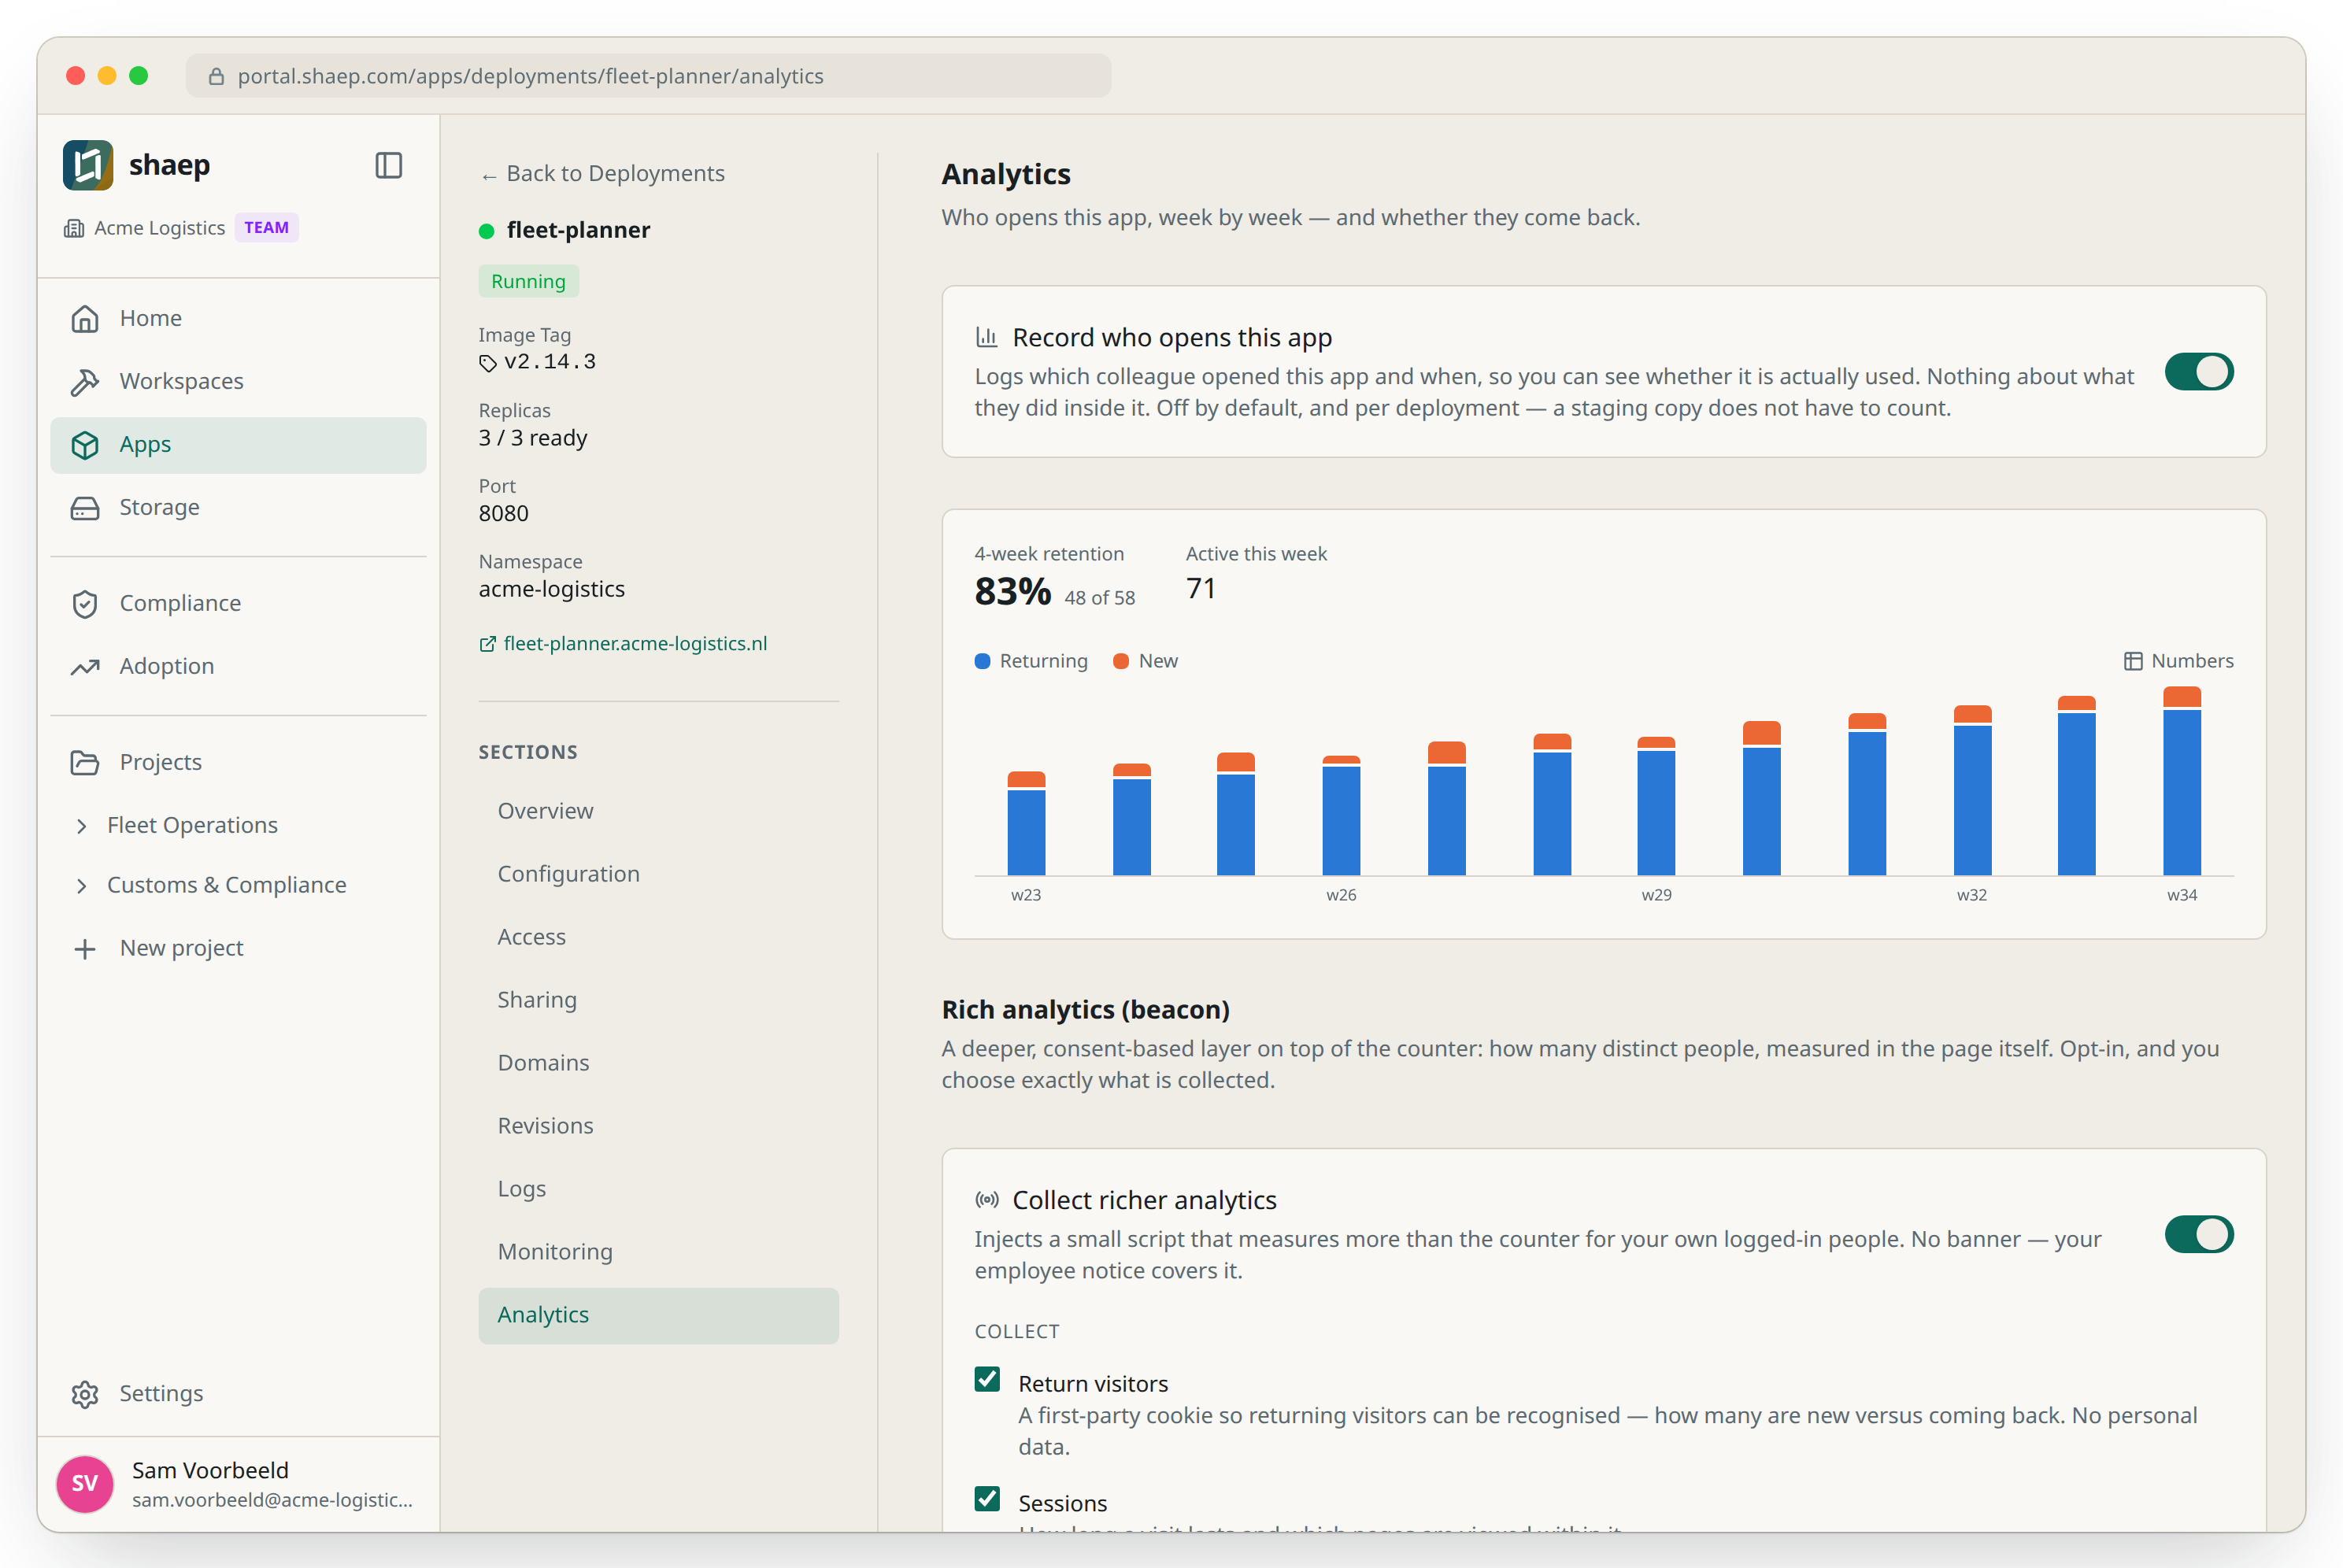The height and width of the screenshot is (1568, 2343).
Task: Click the Storage drive icon
Action: [85, 507]
